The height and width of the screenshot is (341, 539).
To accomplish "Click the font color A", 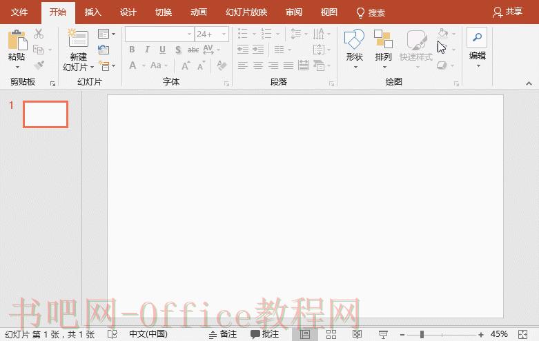I will [133, 65].
